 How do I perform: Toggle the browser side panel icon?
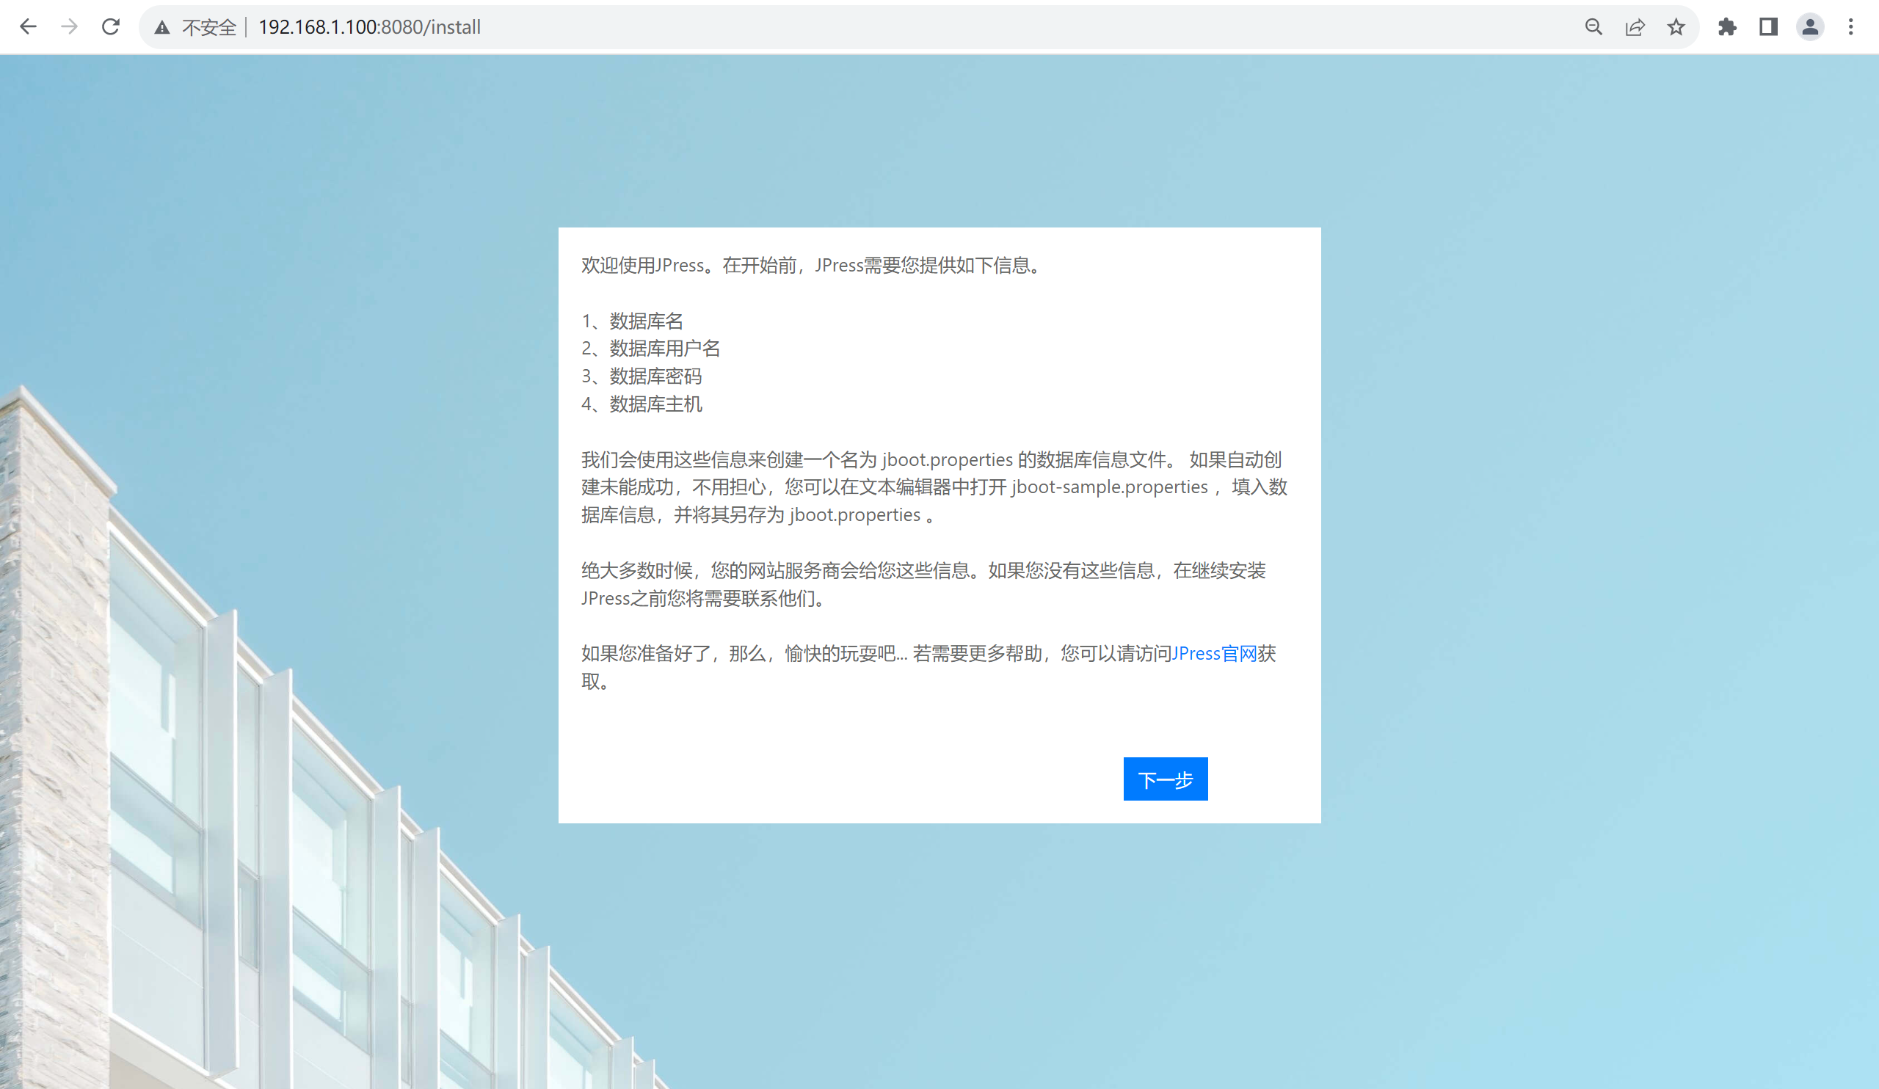pyautogui.click(x=1769, y=28)
